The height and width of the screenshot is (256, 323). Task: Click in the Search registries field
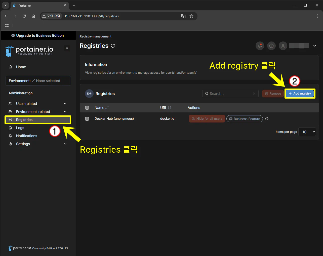[x=230, y=94]
